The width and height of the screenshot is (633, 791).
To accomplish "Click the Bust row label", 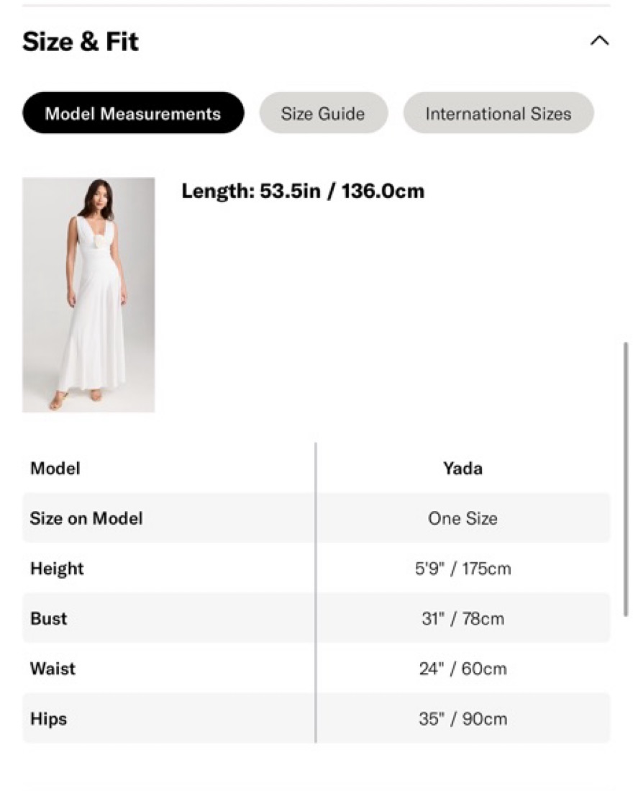I will point(48,618).
